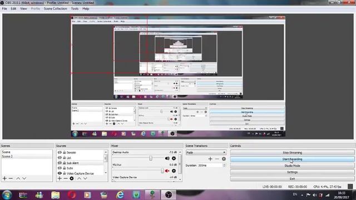Screen dimensions: 356x200
Task: Adjust the transition Duration stepper arrows
Action: click(x=224, y=166)
